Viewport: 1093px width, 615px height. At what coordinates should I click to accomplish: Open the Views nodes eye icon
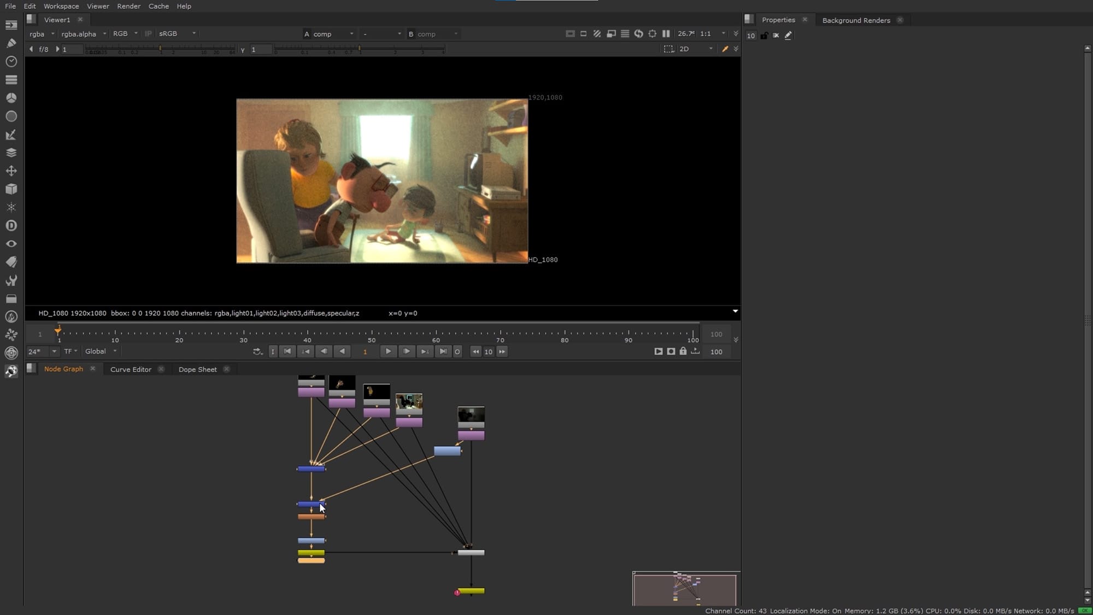click(x=11, y=244)
